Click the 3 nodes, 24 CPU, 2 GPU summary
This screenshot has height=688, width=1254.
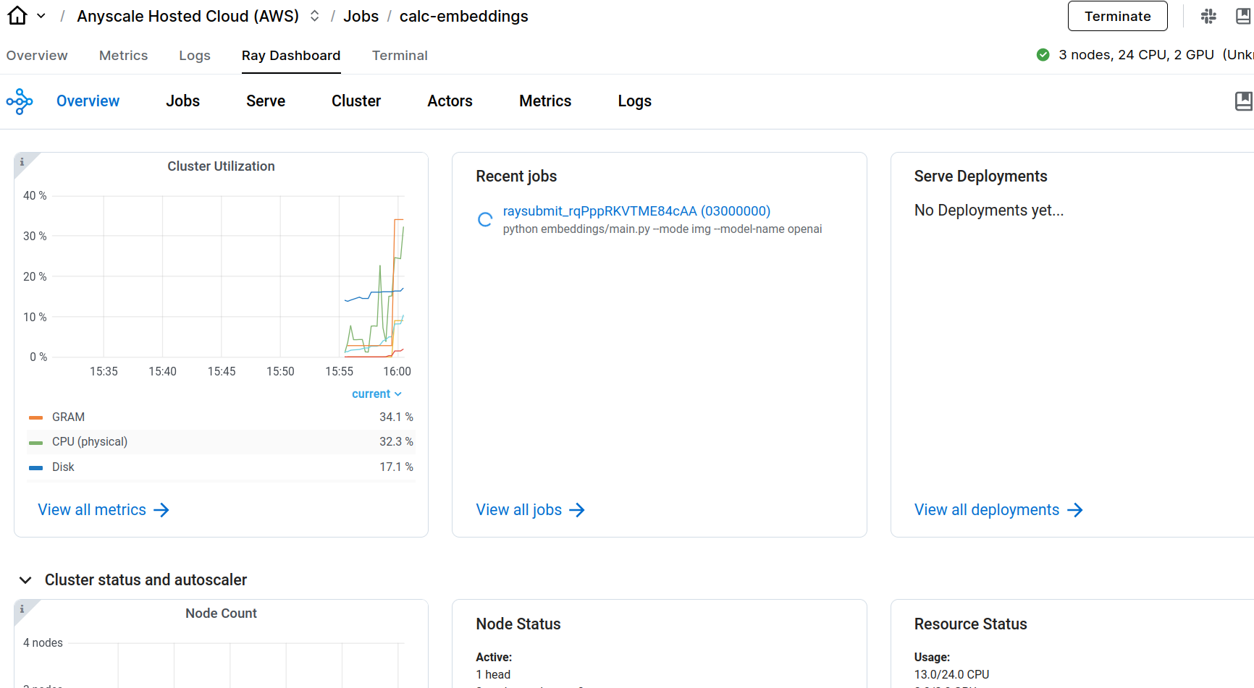[x=1136, y=55]
